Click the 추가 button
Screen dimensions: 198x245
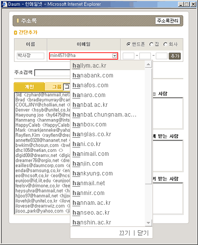[175, 56]
